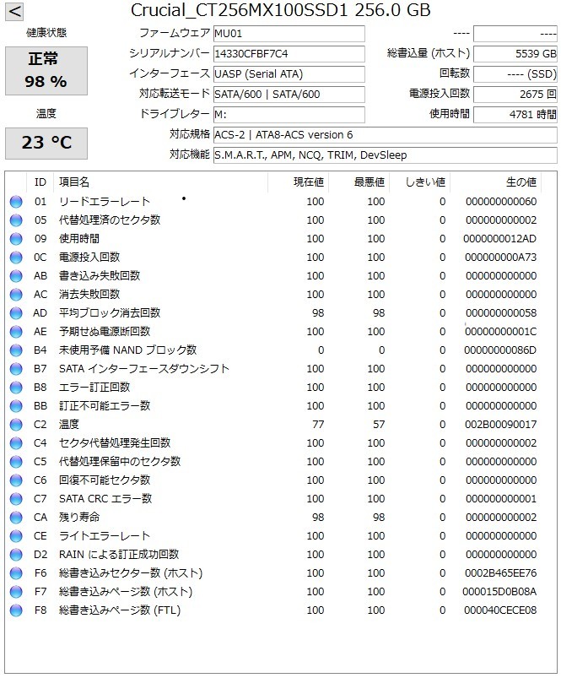Click the status icon for row AD 平均ブロック消去回数

(16, 313)
